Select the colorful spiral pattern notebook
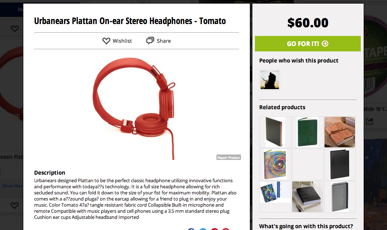Viewport: 387px width, 230px height. click(275, 165)
